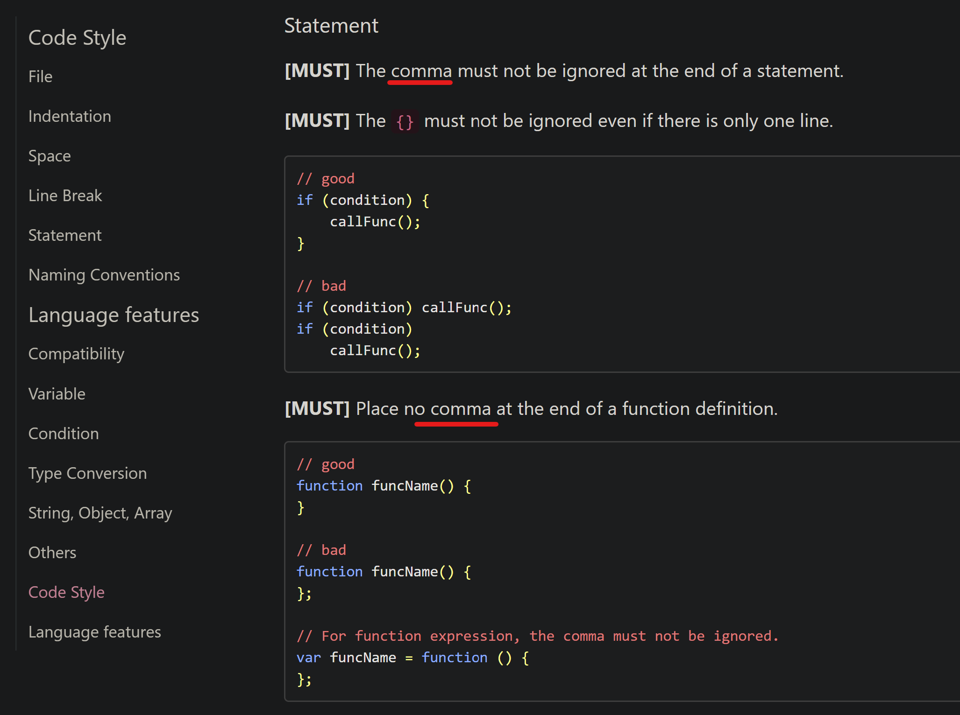960x715 pixels.
Task: Click the Statement page heading
Action: click(x=331, y=26)
